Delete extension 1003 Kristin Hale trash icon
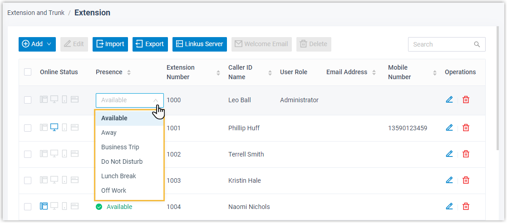 (x=466, y=180)
